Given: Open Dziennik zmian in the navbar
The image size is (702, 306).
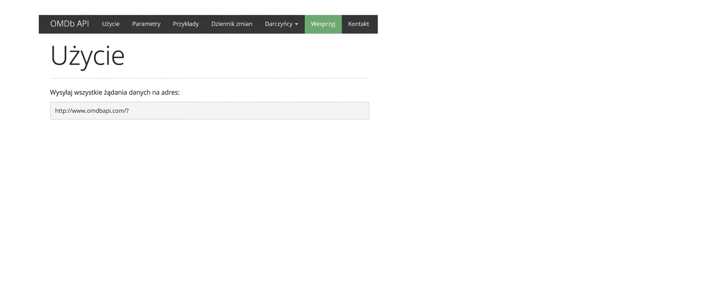Looking at the screenshot, I should (232, 24).
